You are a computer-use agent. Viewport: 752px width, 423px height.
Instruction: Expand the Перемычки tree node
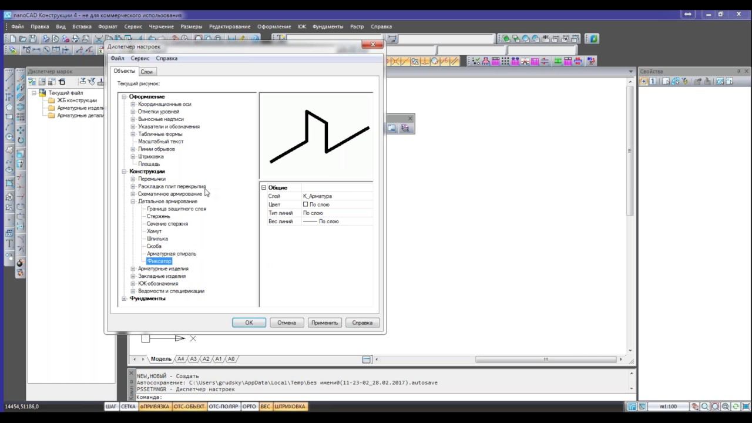tap(133, 179)
